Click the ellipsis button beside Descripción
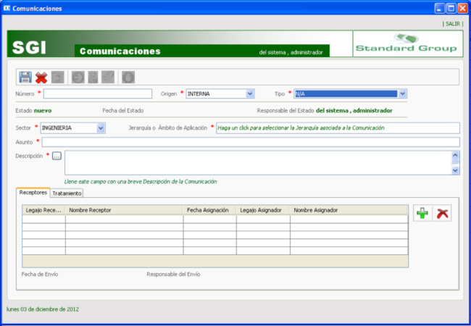This screenshot has height=326, width=471. coord(57,155)
